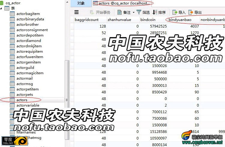This screenshot has height=147, width=225.
Task: Switch to the actors @cq_actor tab
Action: coord(121,3)
